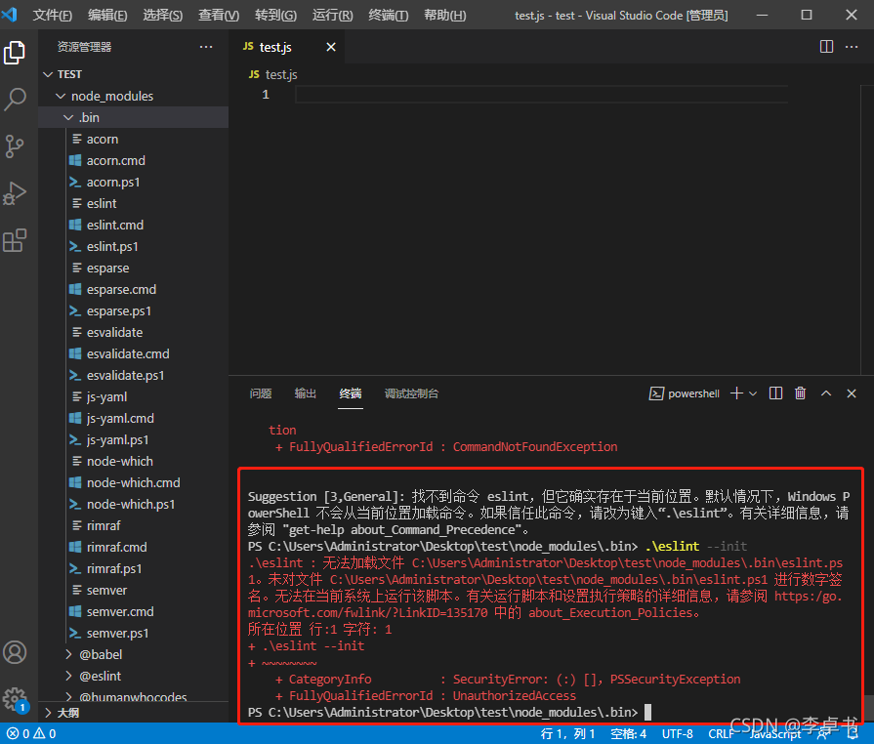The image size is (874, 744).
Task: Open js-yaml.cmd in the explorer
Action: pyautogui.click(x=134, y=418)
